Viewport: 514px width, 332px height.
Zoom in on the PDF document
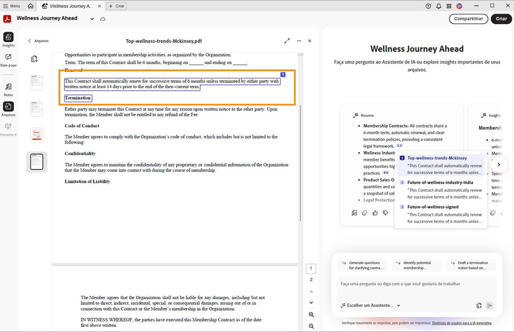coord(311,314)
